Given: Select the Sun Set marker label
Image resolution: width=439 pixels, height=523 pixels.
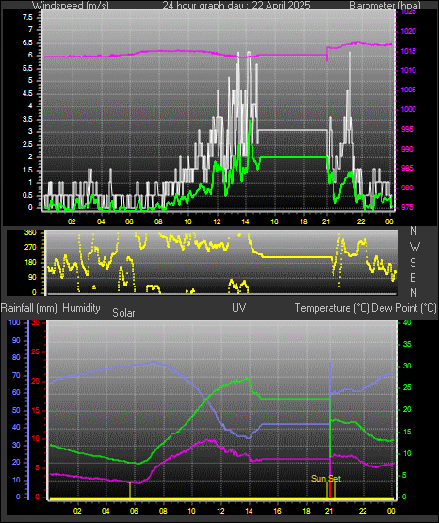Looking at the screenshot, I should 326,479.
